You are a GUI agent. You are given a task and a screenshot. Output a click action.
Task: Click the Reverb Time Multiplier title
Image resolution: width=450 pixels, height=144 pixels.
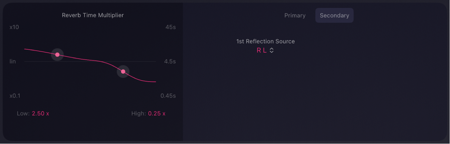(x=93, y=15)
